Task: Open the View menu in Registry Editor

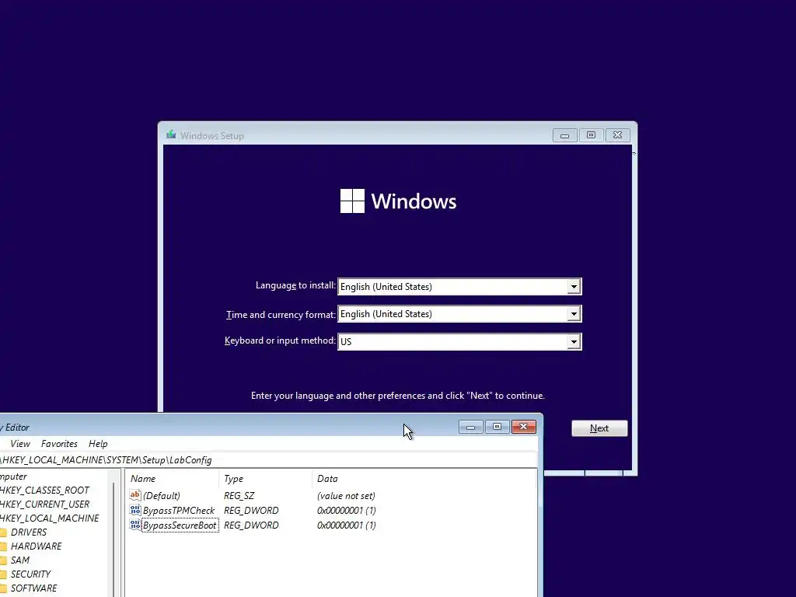Action: coord(20,444)
